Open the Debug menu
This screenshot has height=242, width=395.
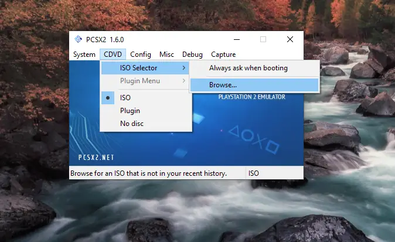[192, 54]
